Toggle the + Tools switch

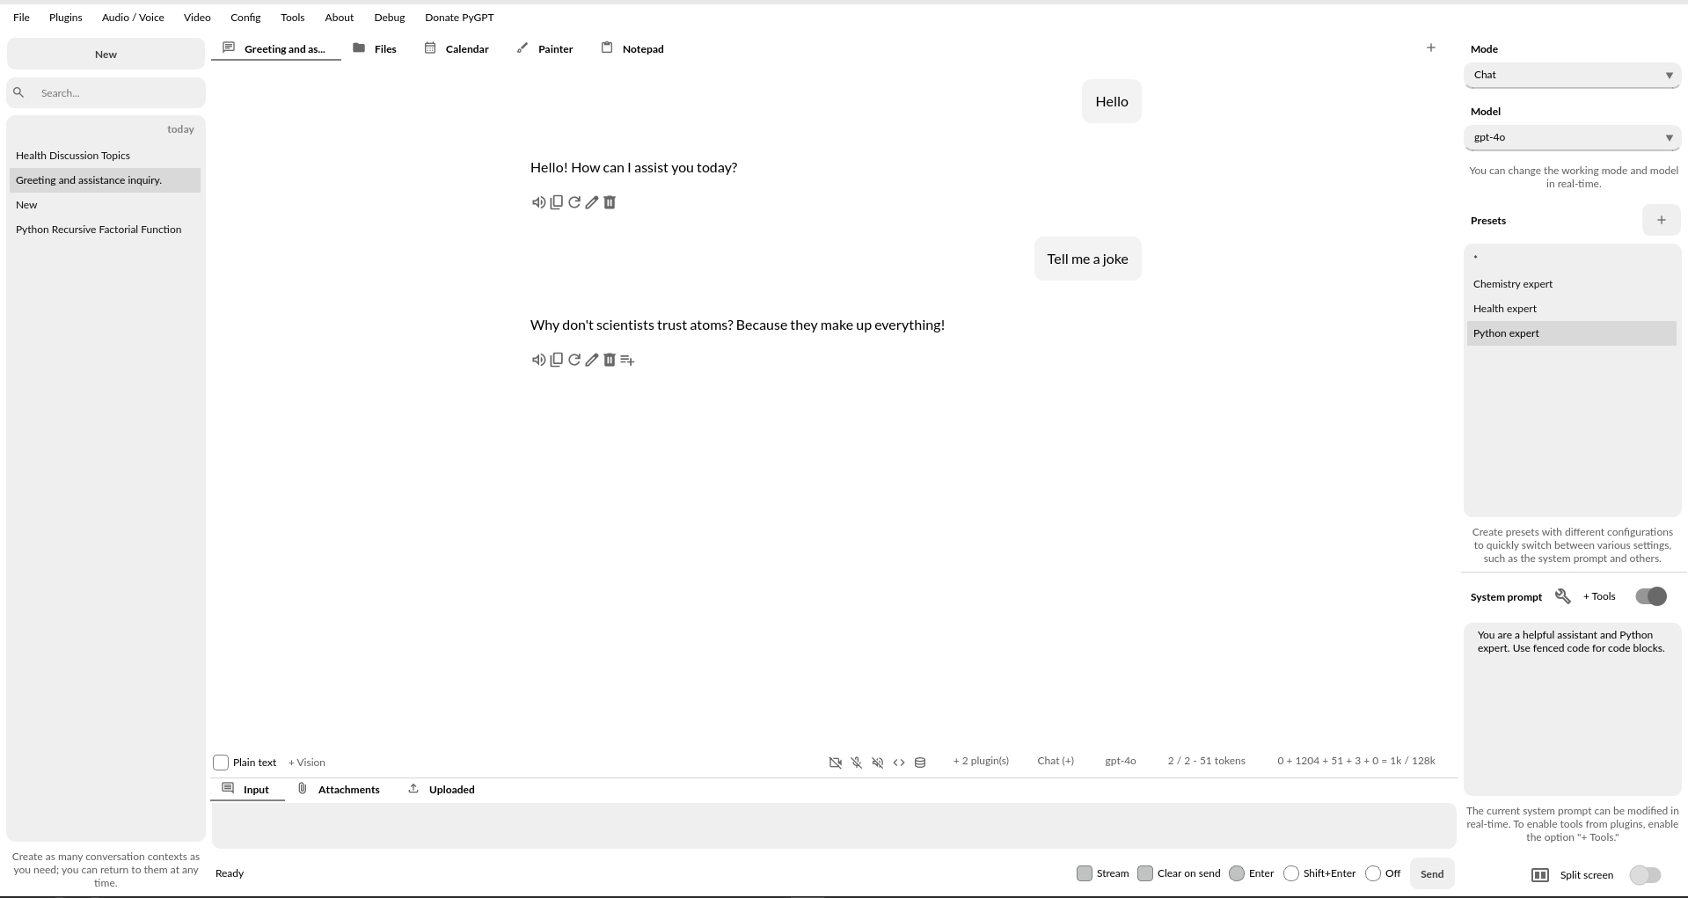[x=1651, y=596]
